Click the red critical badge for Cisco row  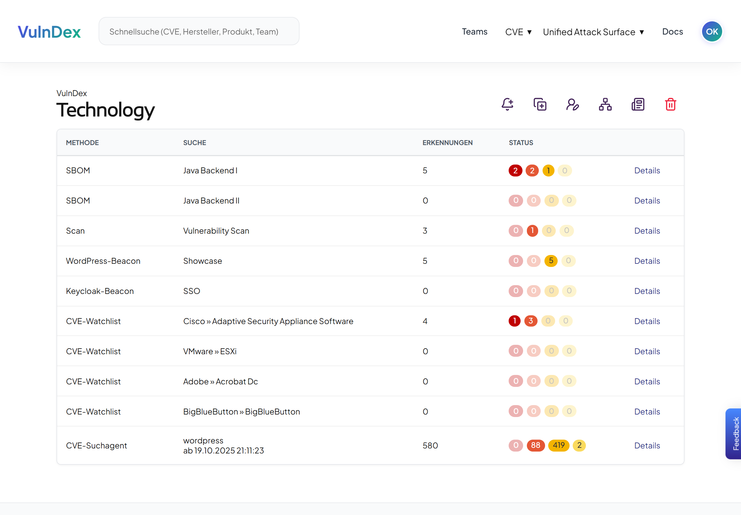coord(515,321)
